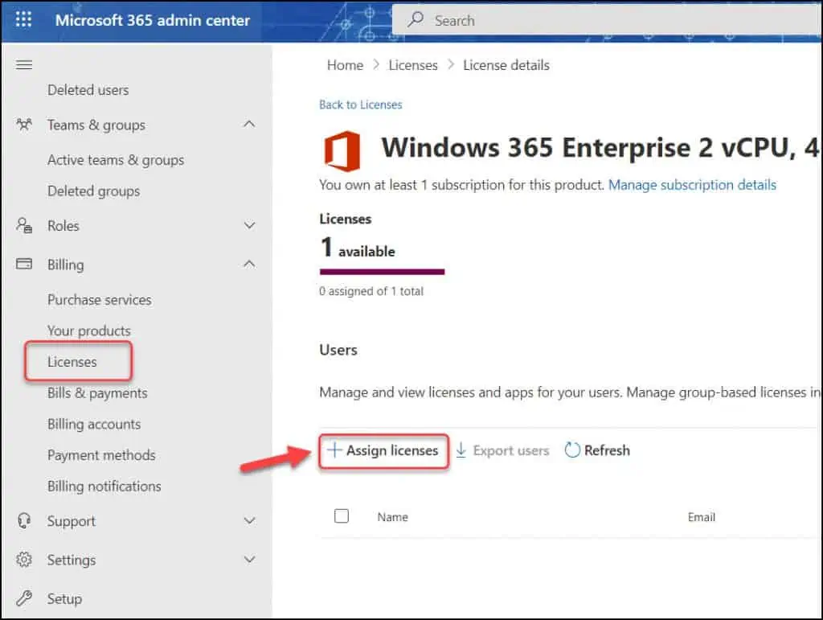Expand the Settings section chevron
823x620 pixels.
(x=249, y=559)
